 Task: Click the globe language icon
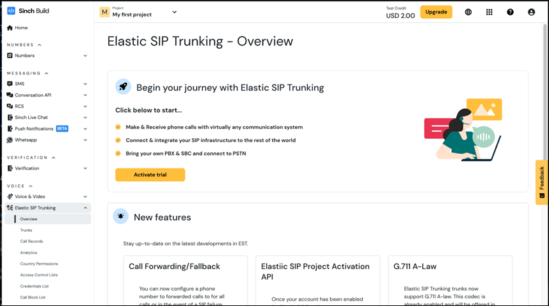point(468,12)
